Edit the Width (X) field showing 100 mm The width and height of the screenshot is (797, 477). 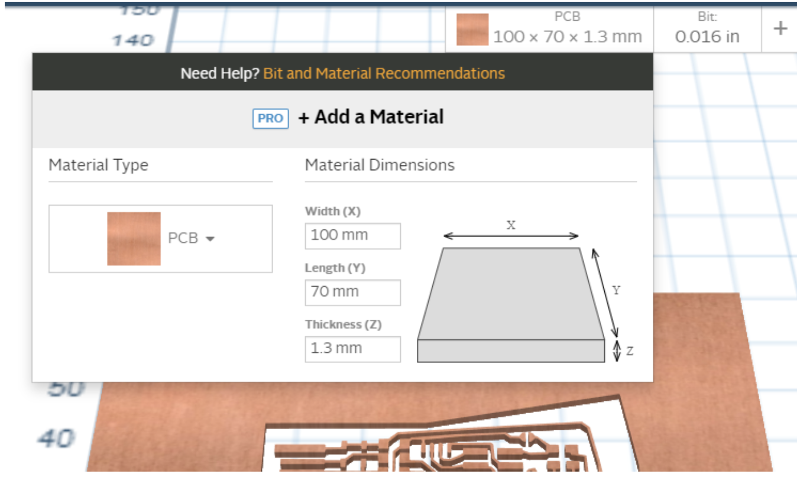(352, 235)
